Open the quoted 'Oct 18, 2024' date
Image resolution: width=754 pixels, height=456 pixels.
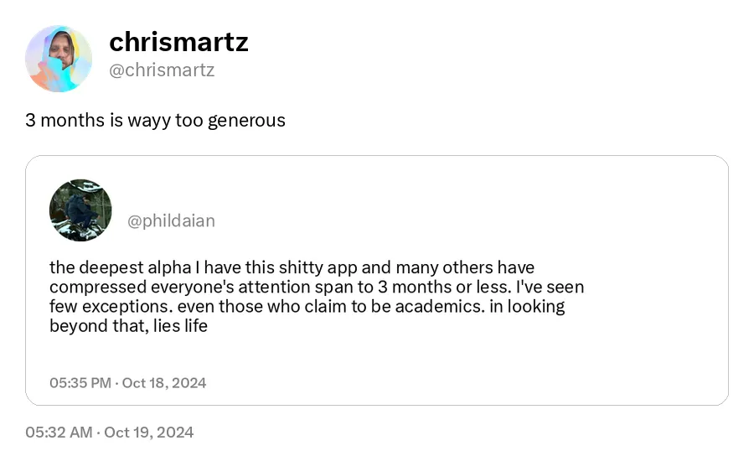(x=164, y=383)
